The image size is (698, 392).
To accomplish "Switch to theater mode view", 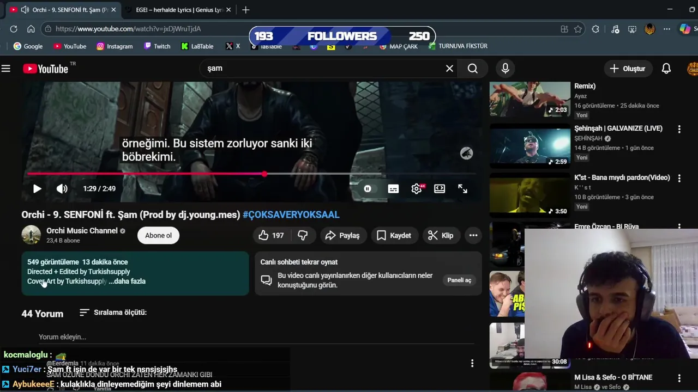I will (x=440, y=189).
